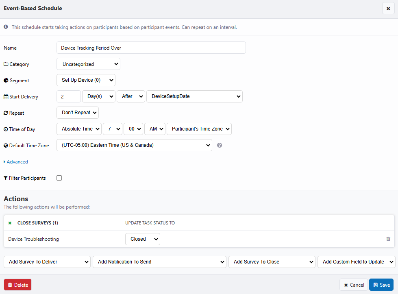The width and height of the screenshot is (398, 294).
Task: Enable the Filter Participants checkbox
Action: 59,178
